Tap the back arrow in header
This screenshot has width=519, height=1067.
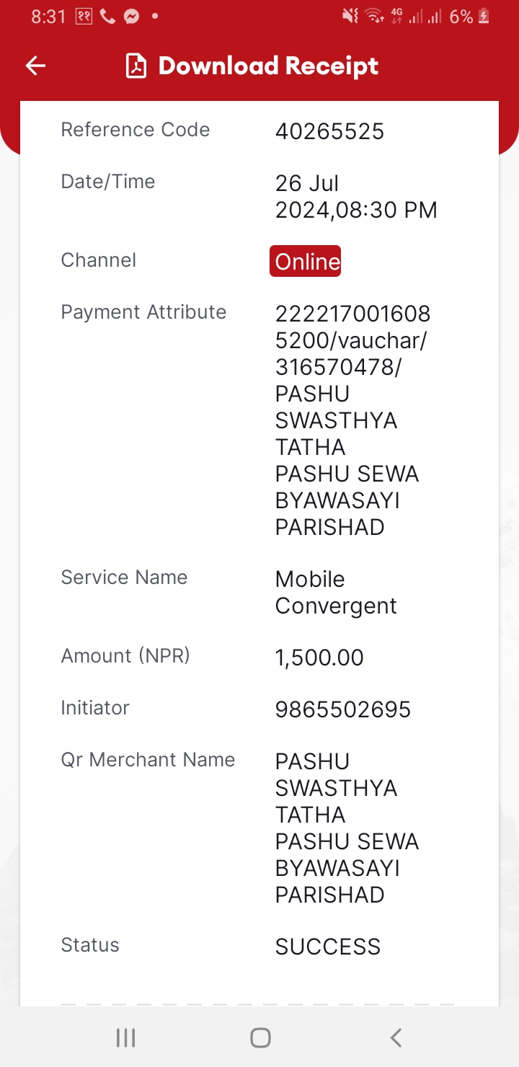(x=35, y=66)
